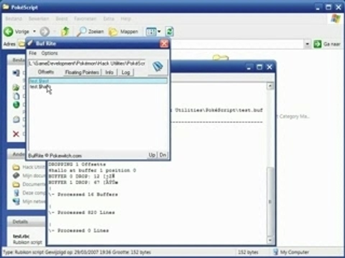Collapse the Details panel header
Image resolution: width=345 pixels, height=258 pixels.
[x=26, y=222]
